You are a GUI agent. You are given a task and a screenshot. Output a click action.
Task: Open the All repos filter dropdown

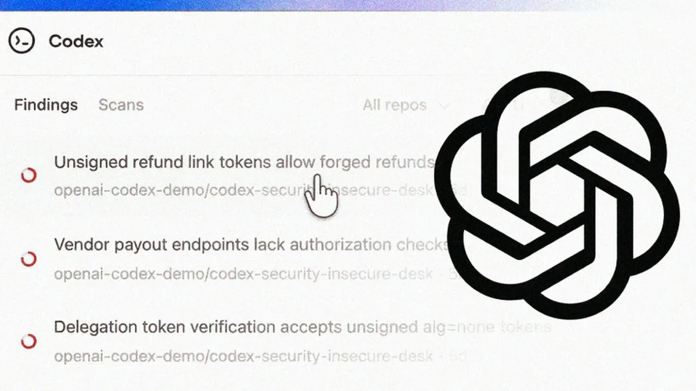tap(406, 105)
